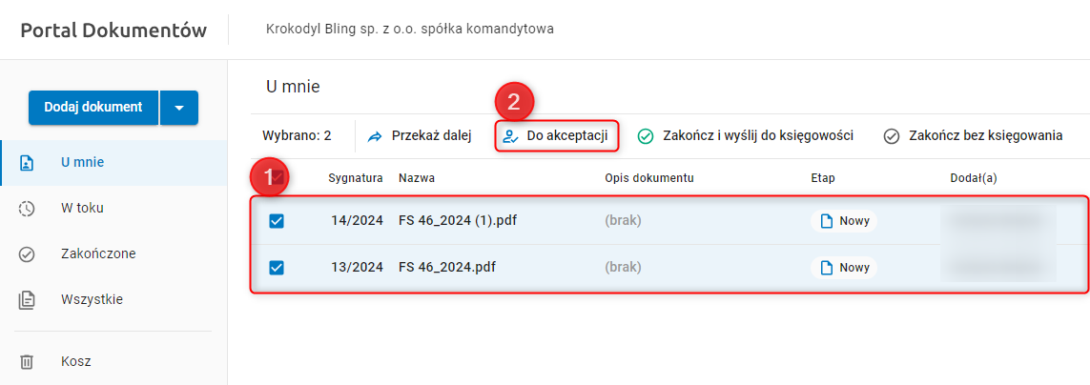Click the Kosz trash bin icon
This screenshot has width=1090, height=385.
click(27, 362)
